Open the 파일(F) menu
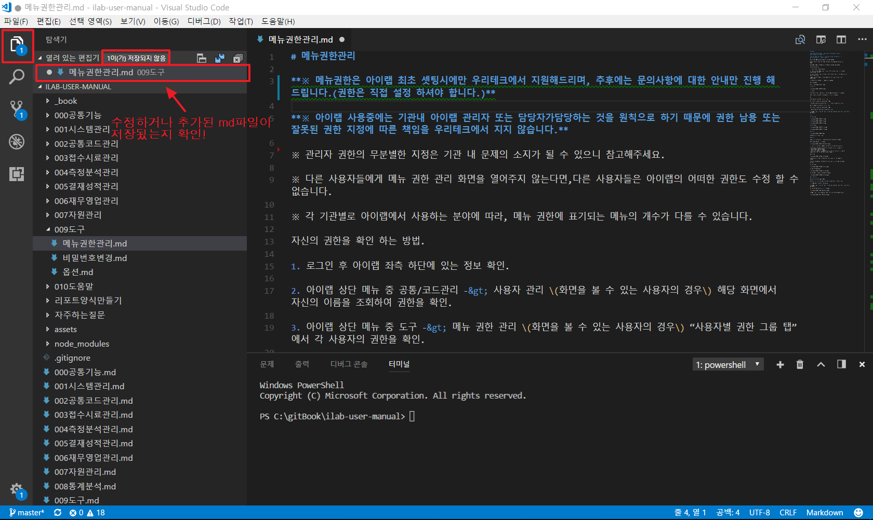The height and width of the screenshot is (520, 873). (16, 21)
